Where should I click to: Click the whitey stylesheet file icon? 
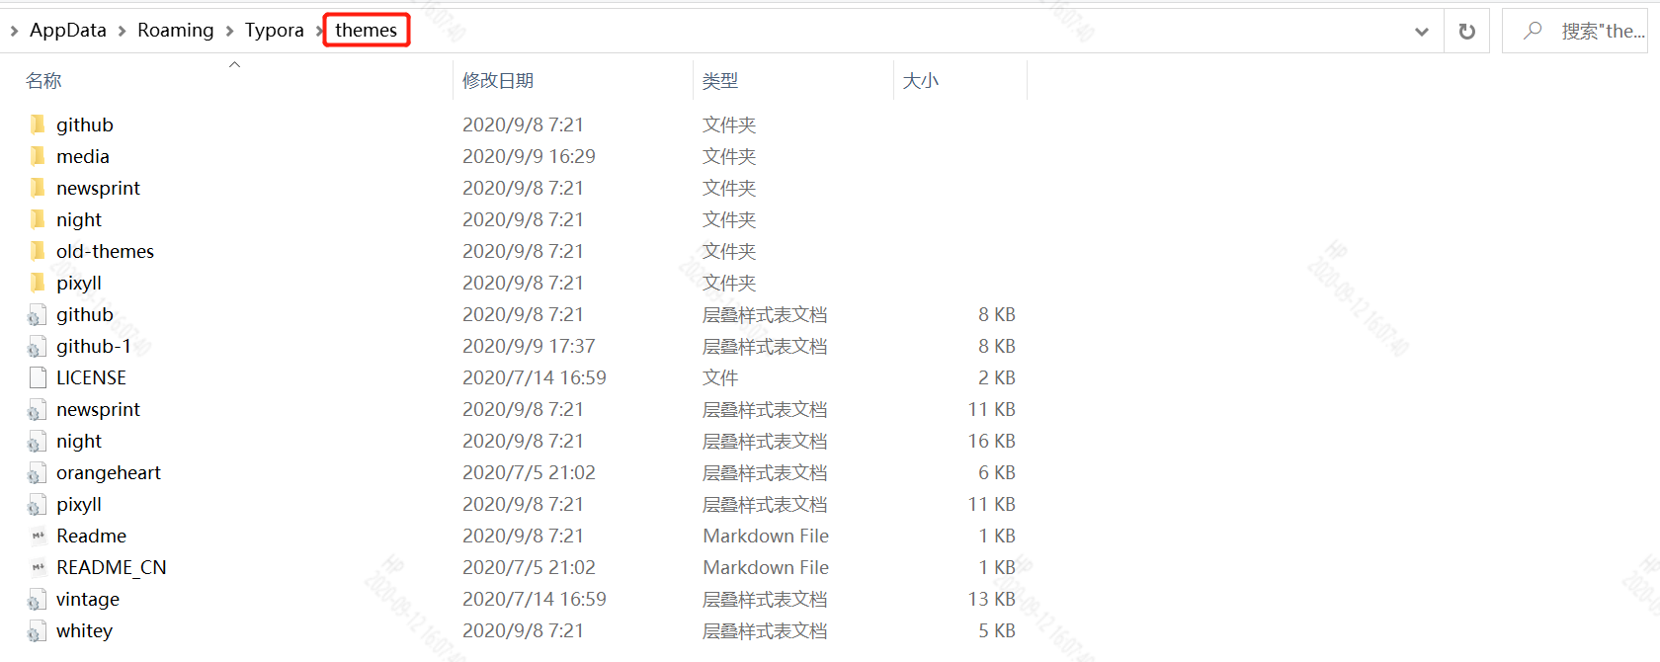tap(38, 631)
